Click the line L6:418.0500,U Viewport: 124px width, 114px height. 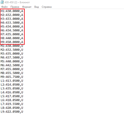pyautogui.click(x=12, y=100)
